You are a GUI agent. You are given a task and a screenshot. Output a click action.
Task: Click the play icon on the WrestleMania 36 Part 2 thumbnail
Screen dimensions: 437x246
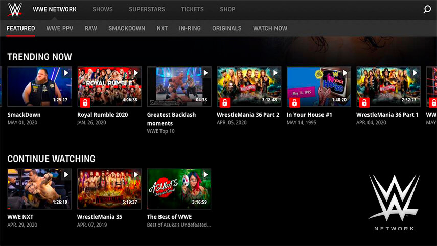coord(275,73)
